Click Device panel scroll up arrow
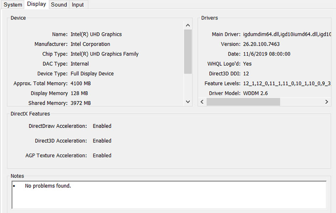The width and height of the screenshot is (336, 213). tap(188, 25)
